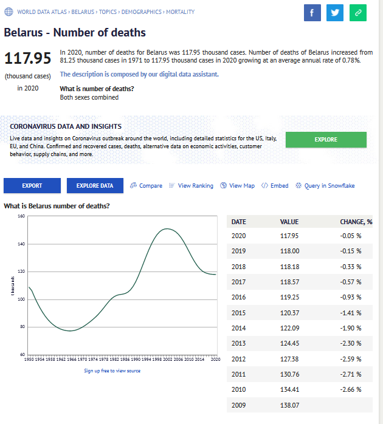Click the Embed code icon

[264, 185]
